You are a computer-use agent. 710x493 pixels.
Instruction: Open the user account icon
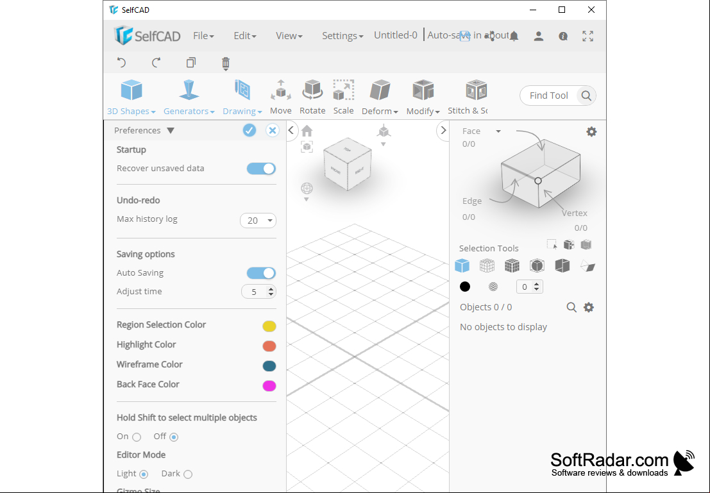(538, 36)
